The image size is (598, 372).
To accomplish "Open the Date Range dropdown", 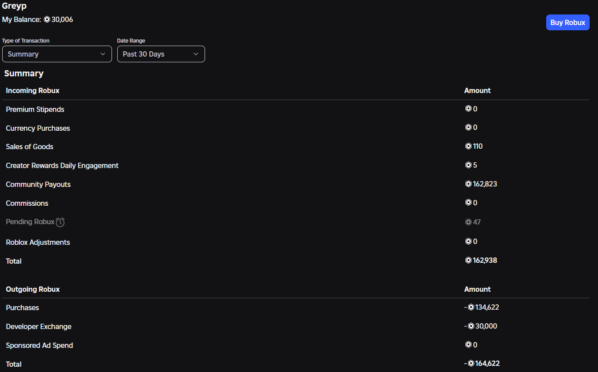I will click(x=161, y=54).
